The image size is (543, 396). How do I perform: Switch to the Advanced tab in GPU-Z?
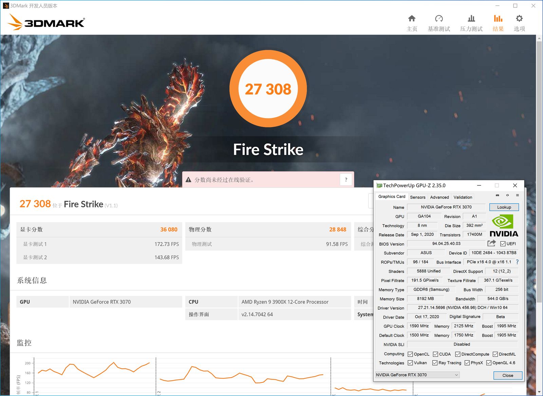(439, 197)
